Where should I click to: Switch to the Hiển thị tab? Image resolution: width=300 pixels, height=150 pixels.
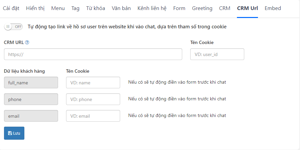point(35,8)
